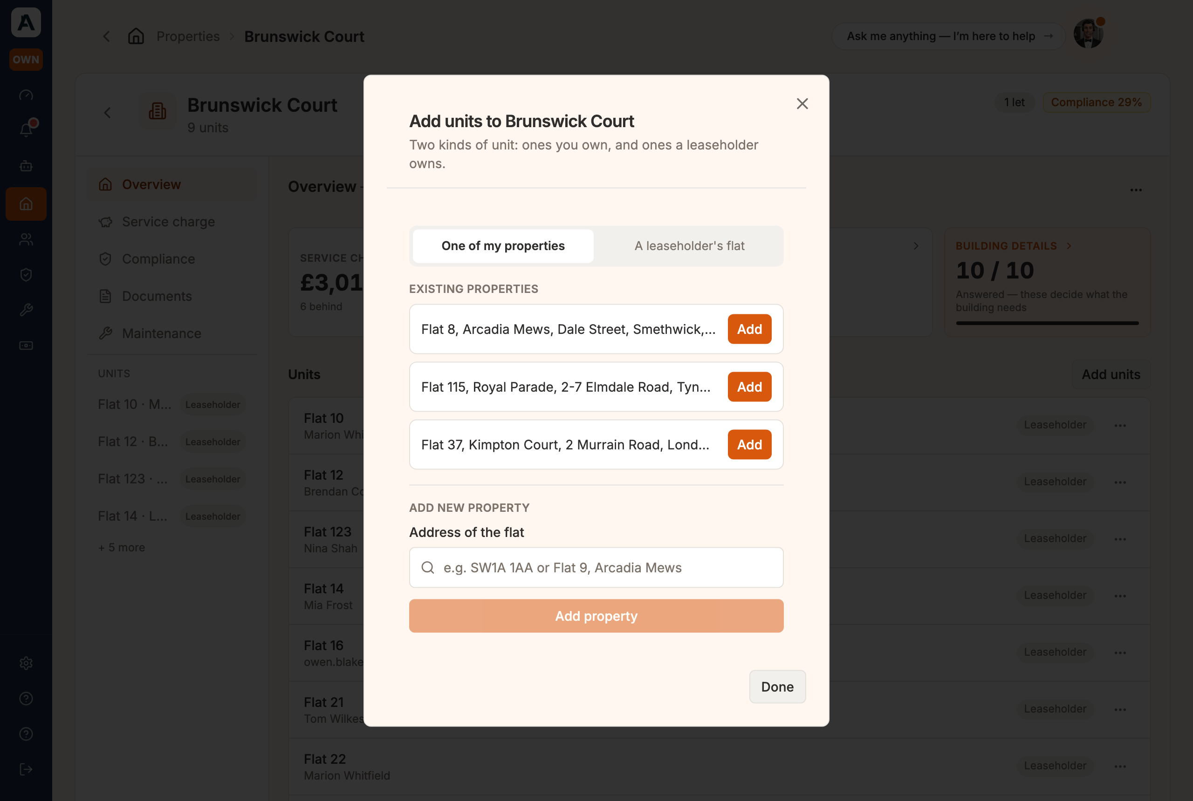The image size is (1193, 801).
Task: Toggle the OWN mode badge in the sidebar
Action: click(x=26, y=59)
